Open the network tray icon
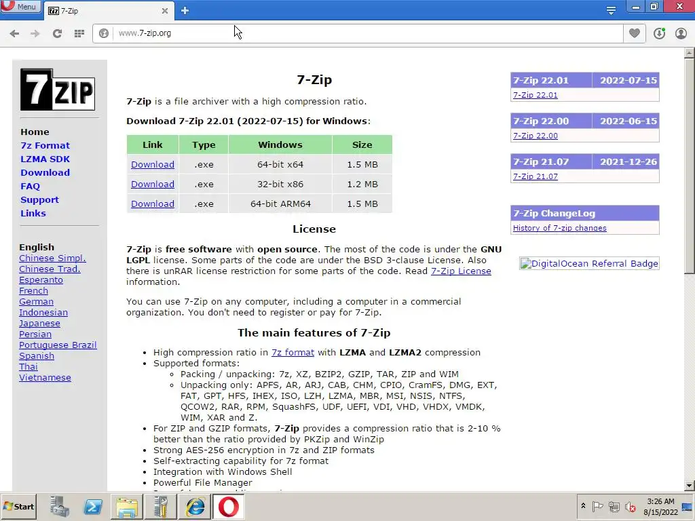Viewport: 695px width, 521px height. [x=614, y=506]
